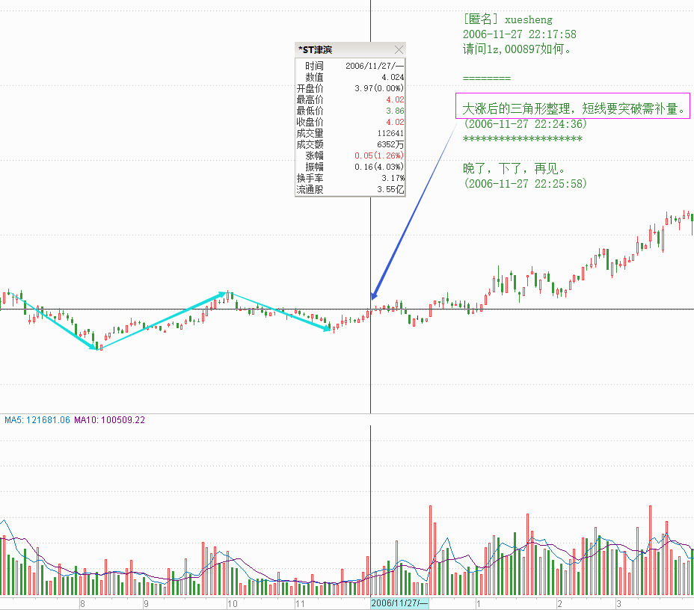Image resolution: width=694 pixels, height=610 pixels.
Task: Click month 10 marker on time axis
Action: 233,603
